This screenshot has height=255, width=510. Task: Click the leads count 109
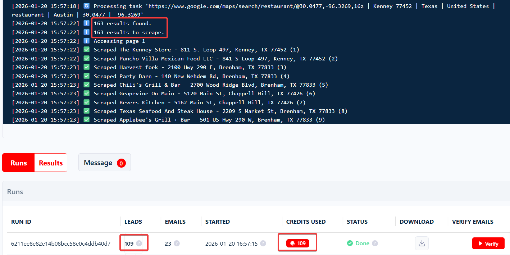coord(129,243)
